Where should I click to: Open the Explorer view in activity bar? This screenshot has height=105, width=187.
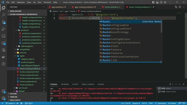pyautogui.click(x=4, y=8)
